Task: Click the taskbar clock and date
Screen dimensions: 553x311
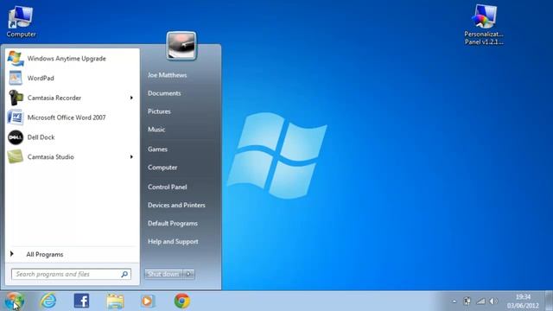Action: pyautogui.click(x=523, y=301)
